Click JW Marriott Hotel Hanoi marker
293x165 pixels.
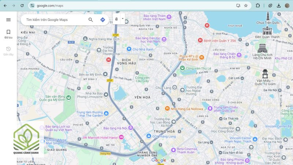121,137
